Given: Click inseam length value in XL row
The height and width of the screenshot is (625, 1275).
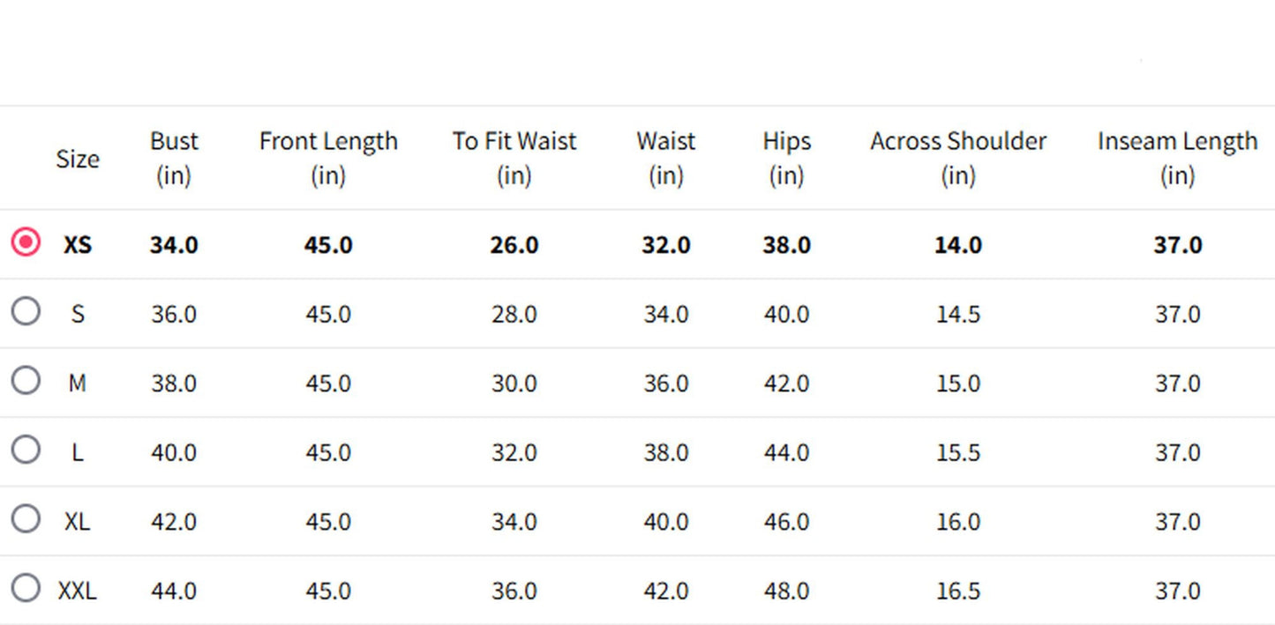Looking at the screenshot, I should point(1177,522).
